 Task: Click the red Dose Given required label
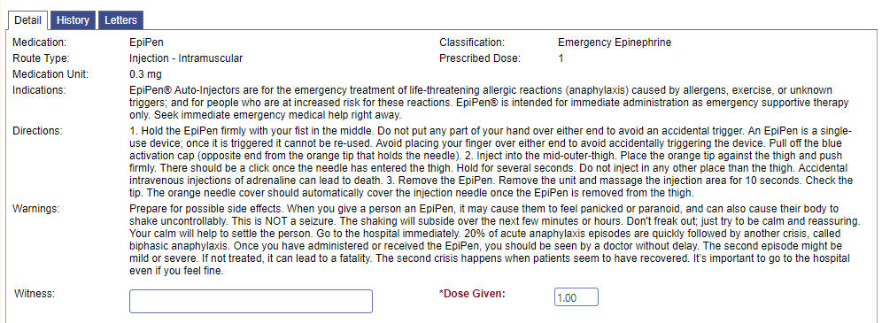tap(472, 293)
